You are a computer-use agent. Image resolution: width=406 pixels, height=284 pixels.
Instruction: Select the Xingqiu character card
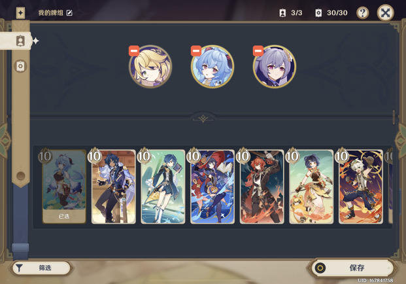tap(163, 186)
